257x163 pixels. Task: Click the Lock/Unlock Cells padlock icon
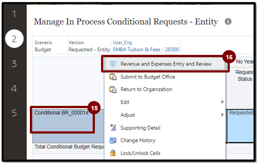pos(112,153)
